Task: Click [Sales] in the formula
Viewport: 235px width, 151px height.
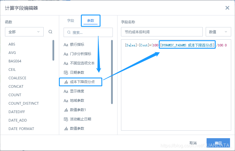Action: 131,45
